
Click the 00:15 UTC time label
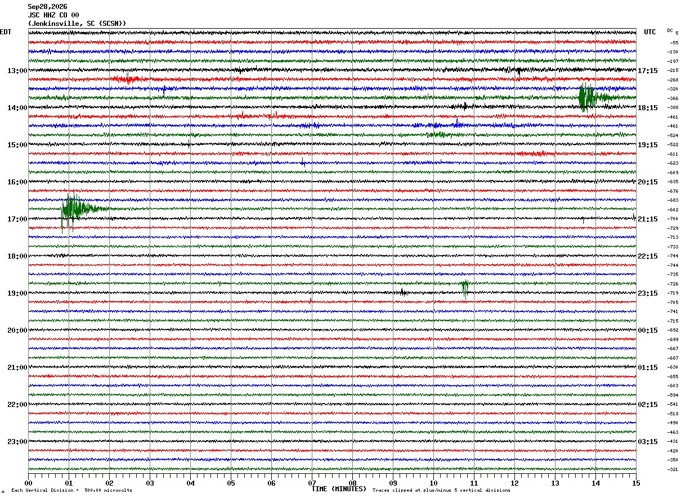coord(648,331)
